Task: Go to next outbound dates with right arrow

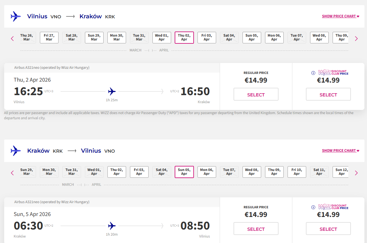Action: coord(356,39)
